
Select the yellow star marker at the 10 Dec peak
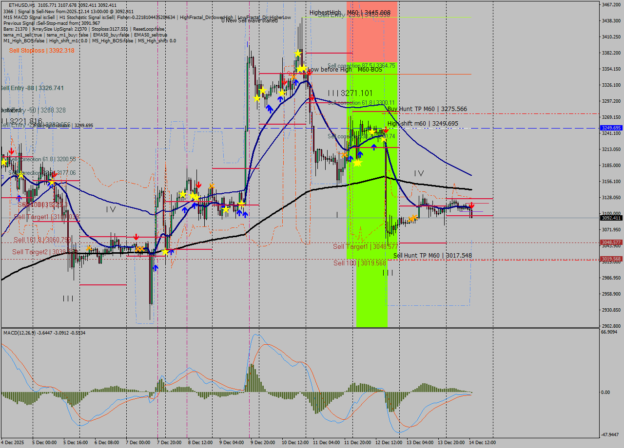pos(298,52)
